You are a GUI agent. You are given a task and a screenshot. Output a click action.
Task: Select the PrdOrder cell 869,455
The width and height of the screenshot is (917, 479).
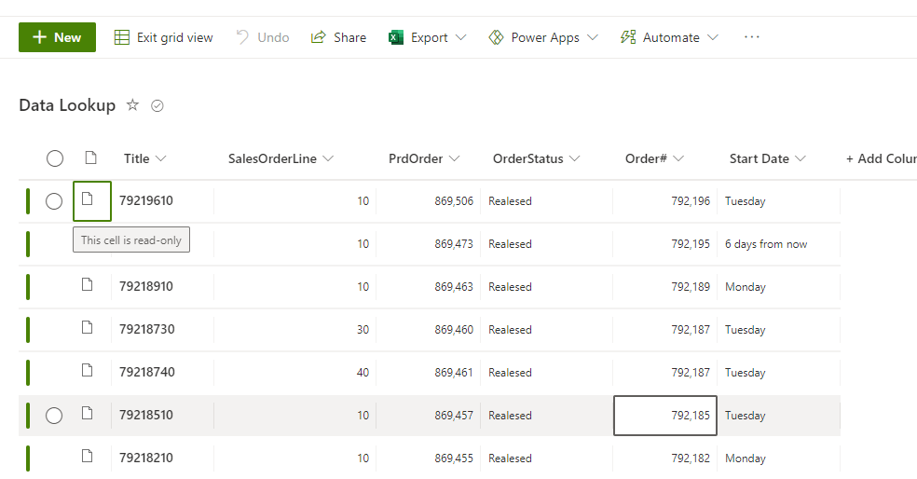(x=428, y=458)
